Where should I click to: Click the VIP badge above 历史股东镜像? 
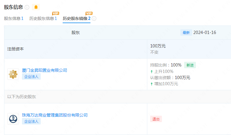click(89, 13)
